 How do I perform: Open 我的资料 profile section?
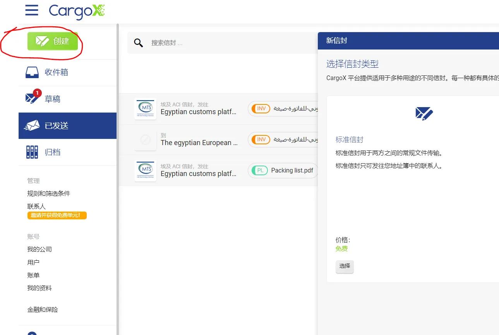(x=39, y=287)
